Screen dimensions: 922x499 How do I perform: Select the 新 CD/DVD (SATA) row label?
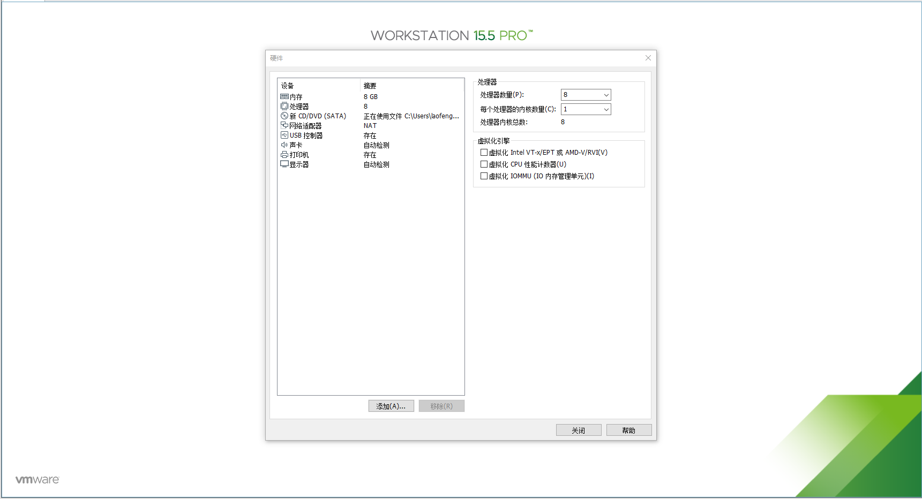[318, 116]
